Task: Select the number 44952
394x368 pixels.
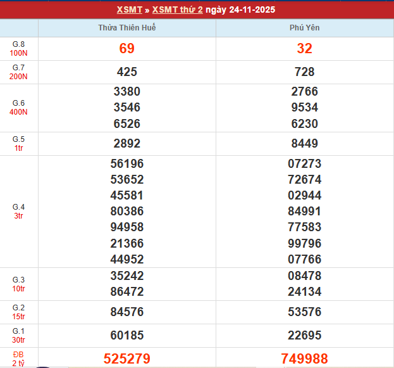Action: pos(127,259)
